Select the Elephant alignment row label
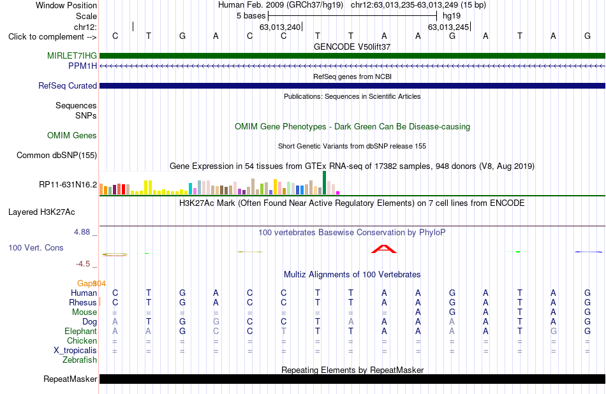The image size is (606, 394). point(81,332)
